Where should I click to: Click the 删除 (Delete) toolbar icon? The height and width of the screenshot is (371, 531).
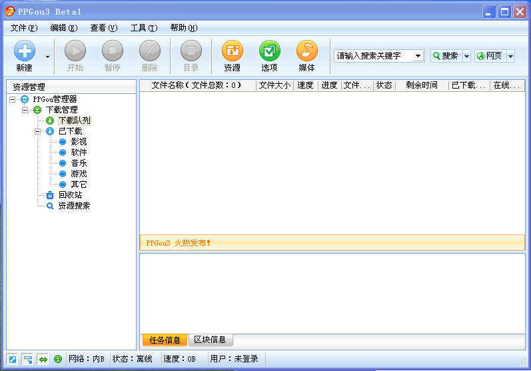coord(150,56)
